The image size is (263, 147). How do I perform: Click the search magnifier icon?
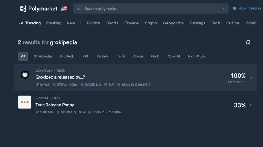(79, 9)
